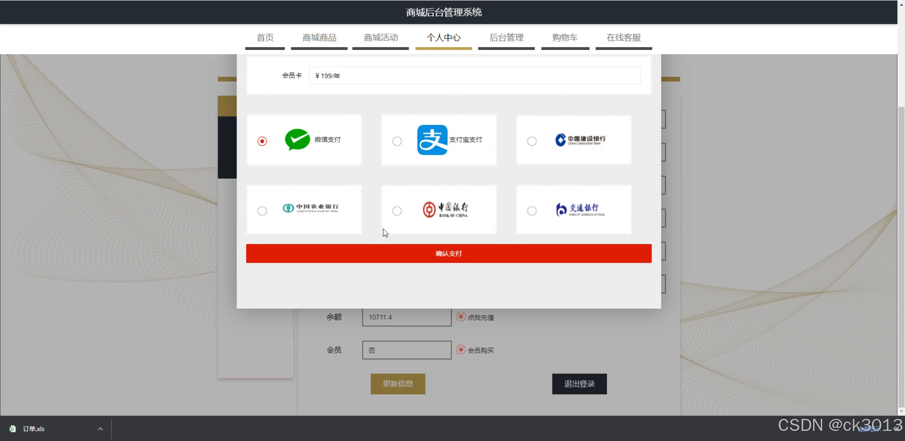Screen dimensions: 905x441
Task: Click the 会员卡 price field showing ¥199/年
Action: [475, 75]
